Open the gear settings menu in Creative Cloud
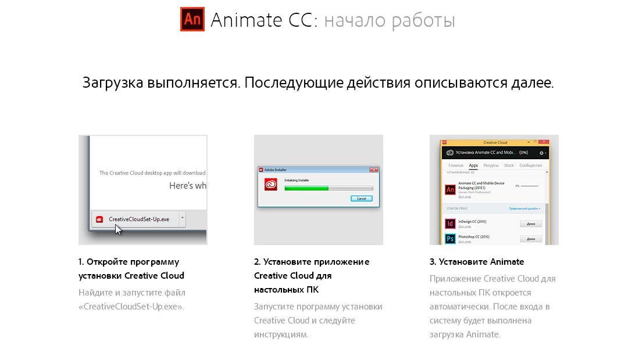Screen dimensions: 632x360 coord(542,153)
